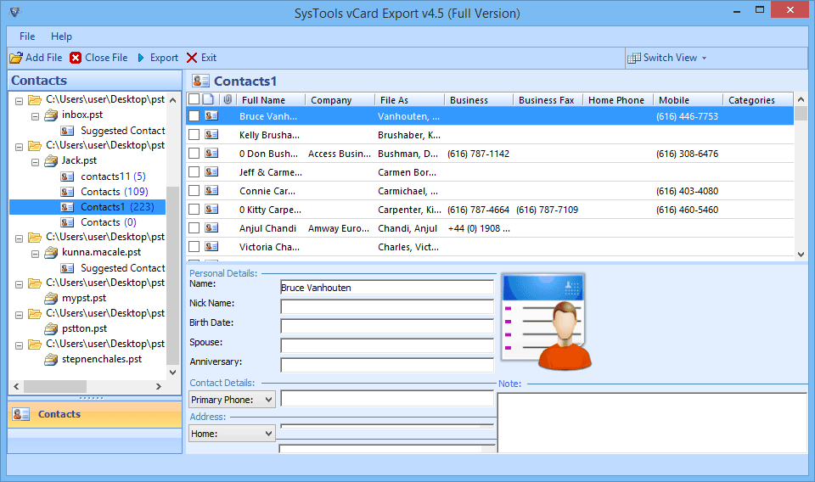Click into the Nick Name field
The width and height of the screenshot is (815, 482).
coord(387,306)
